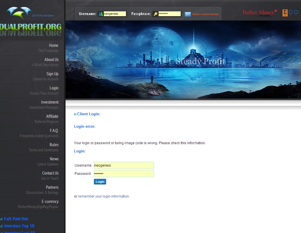Click the blue Login button

(x=100, y=182)
